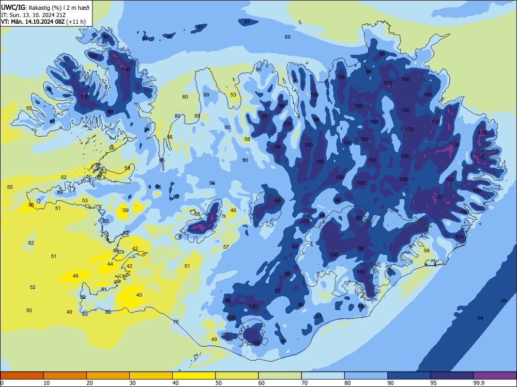517x387 pixels.
Task: Click the '0' legend tick label
Action: point(2,383)
